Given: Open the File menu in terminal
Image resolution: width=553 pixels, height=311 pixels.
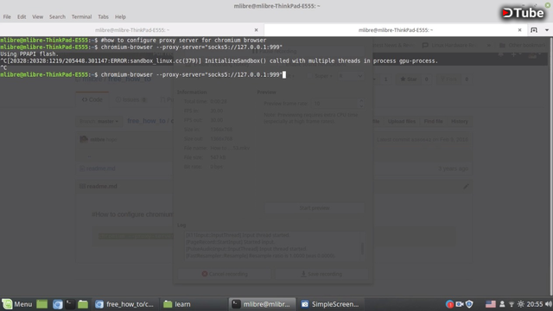Looking at the screenshot, I should [7, 16].
